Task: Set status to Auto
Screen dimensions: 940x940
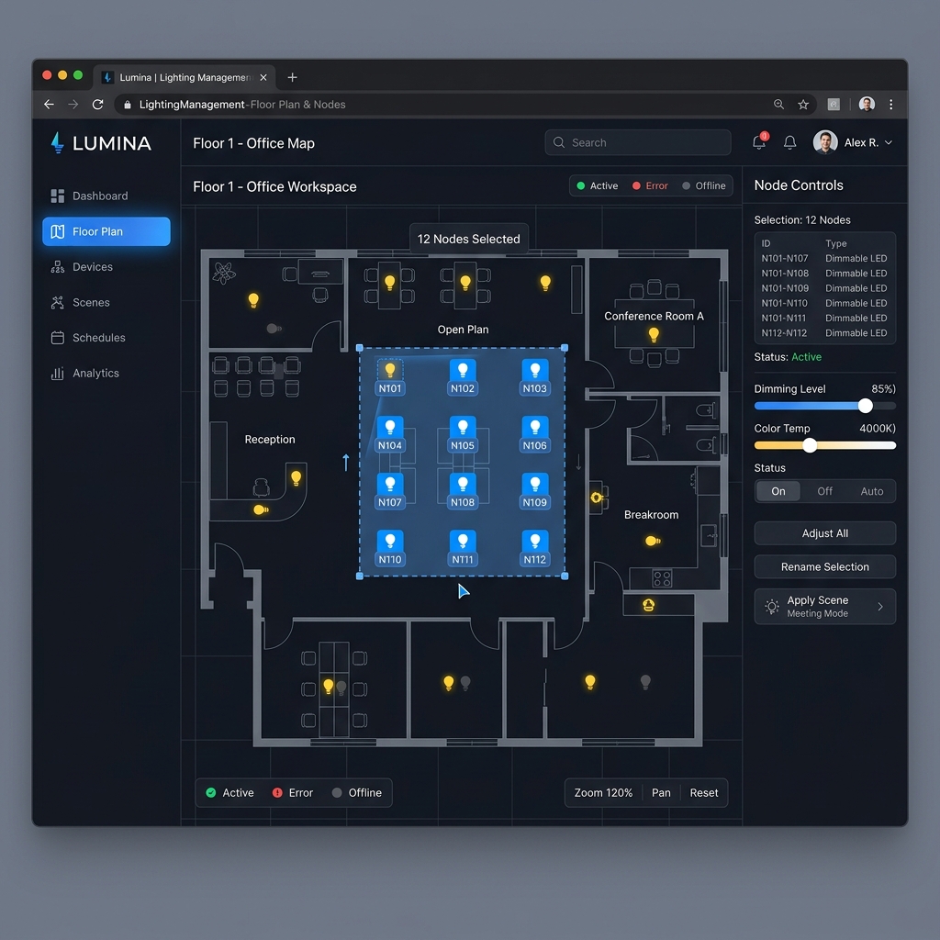Action: click(x=871, y=491)
